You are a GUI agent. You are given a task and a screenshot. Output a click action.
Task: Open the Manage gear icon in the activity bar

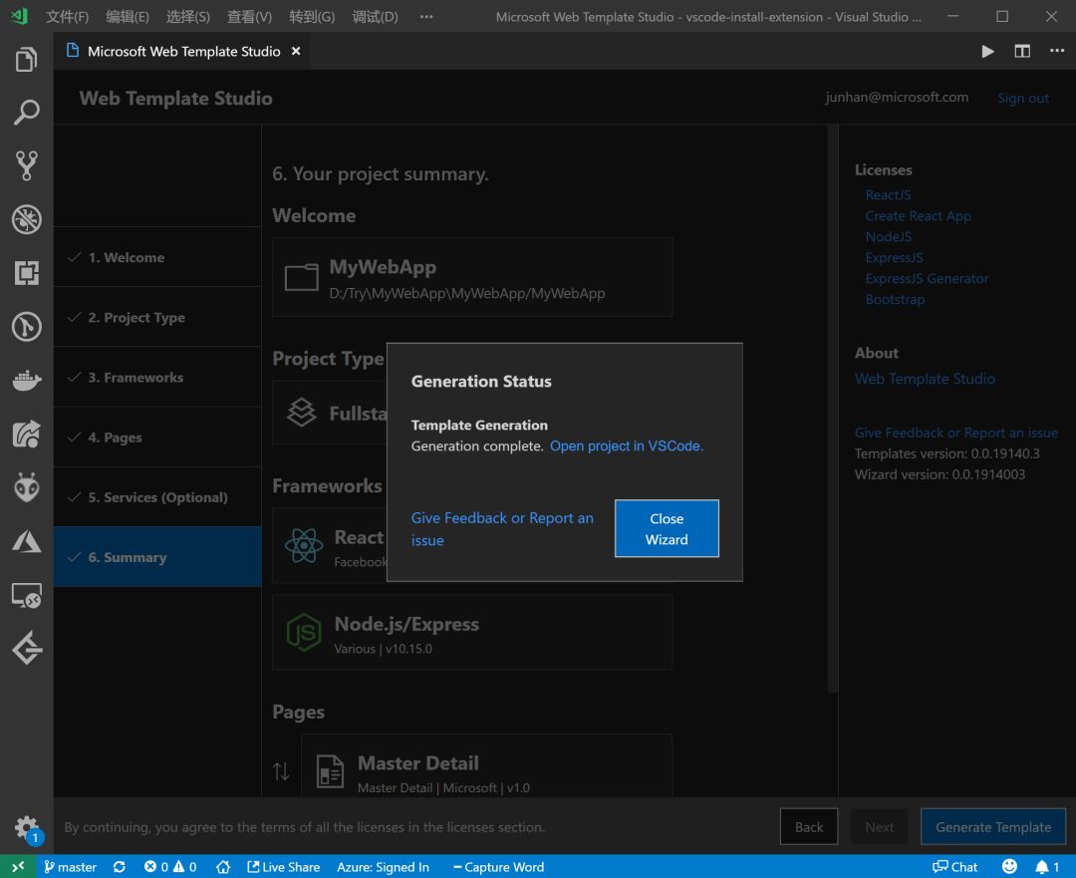pos(26,827)
